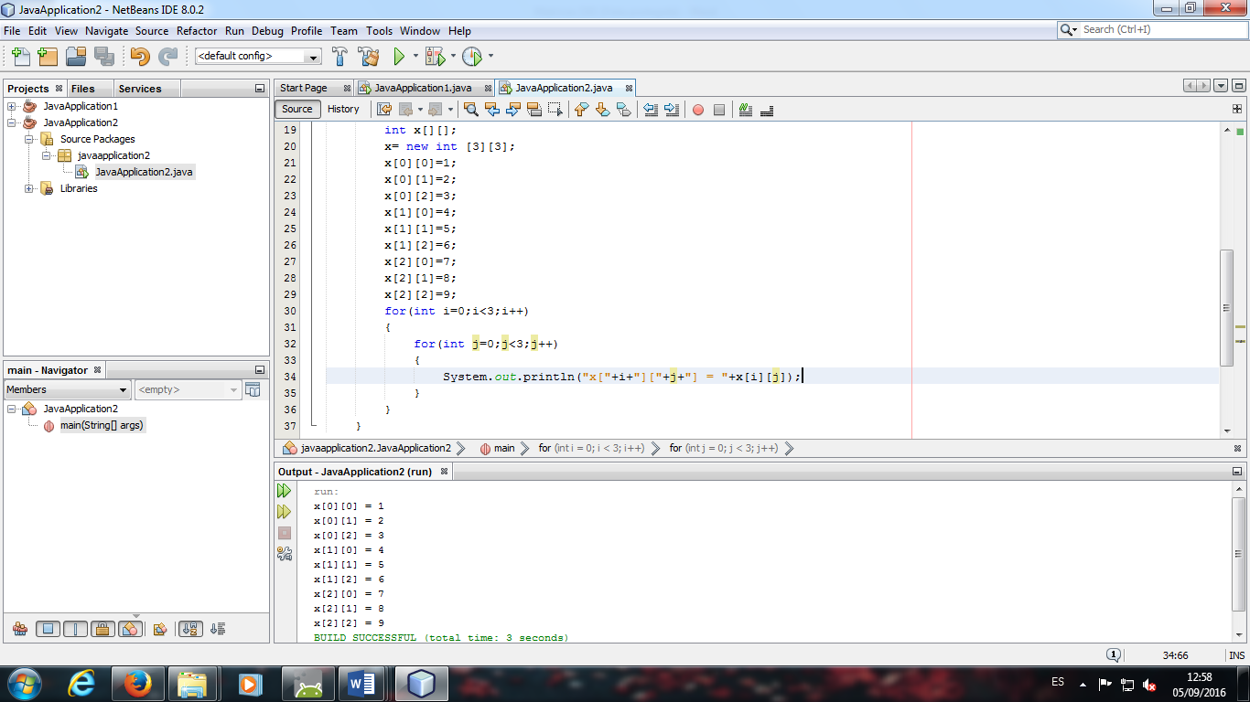Expand the Libraries node of JavaApplication2

point(28,188)
